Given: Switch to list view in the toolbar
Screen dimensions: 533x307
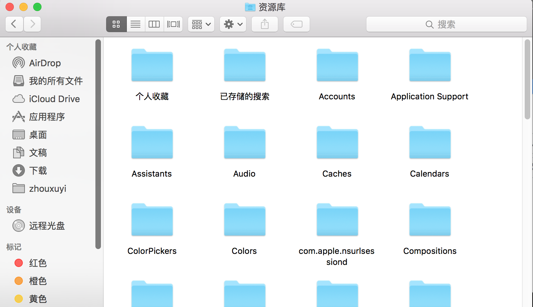Looking at the screenshot, I should click(x=135, y=24).
